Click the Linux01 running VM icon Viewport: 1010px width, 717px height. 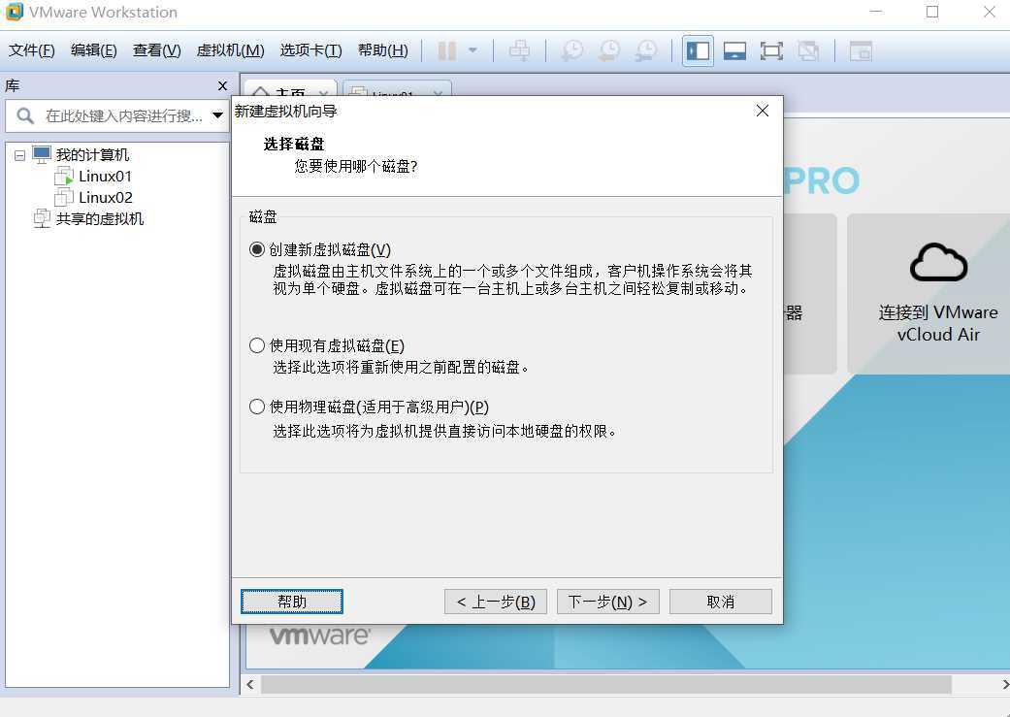[64, 176]
